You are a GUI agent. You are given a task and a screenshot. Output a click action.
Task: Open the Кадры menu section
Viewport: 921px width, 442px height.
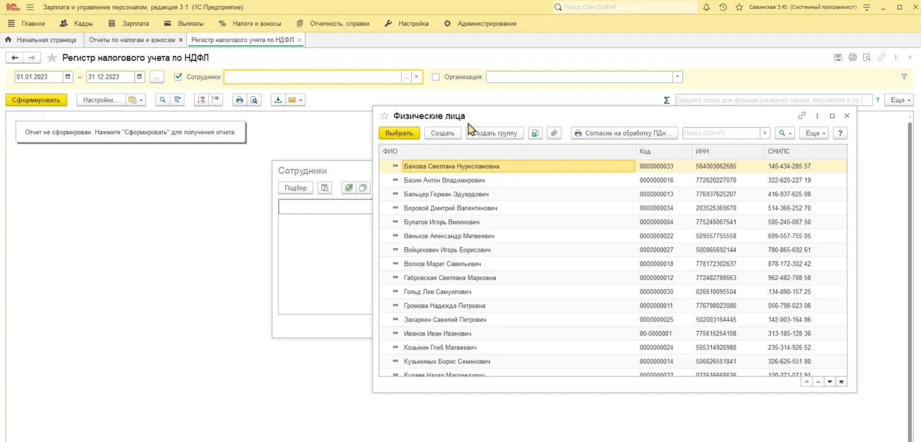point(77,23)
